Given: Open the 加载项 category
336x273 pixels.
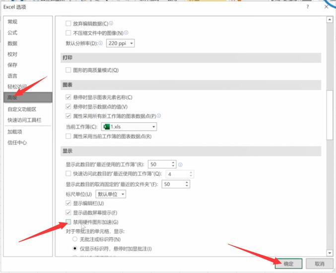Looking at the screenshot, I should 15,132.
